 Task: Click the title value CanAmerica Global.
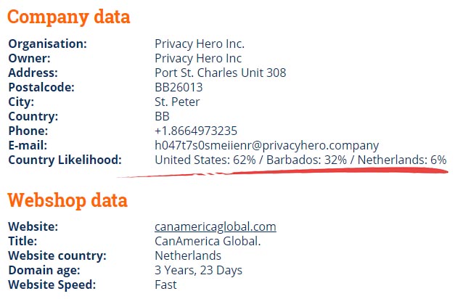tap(208, 241)
